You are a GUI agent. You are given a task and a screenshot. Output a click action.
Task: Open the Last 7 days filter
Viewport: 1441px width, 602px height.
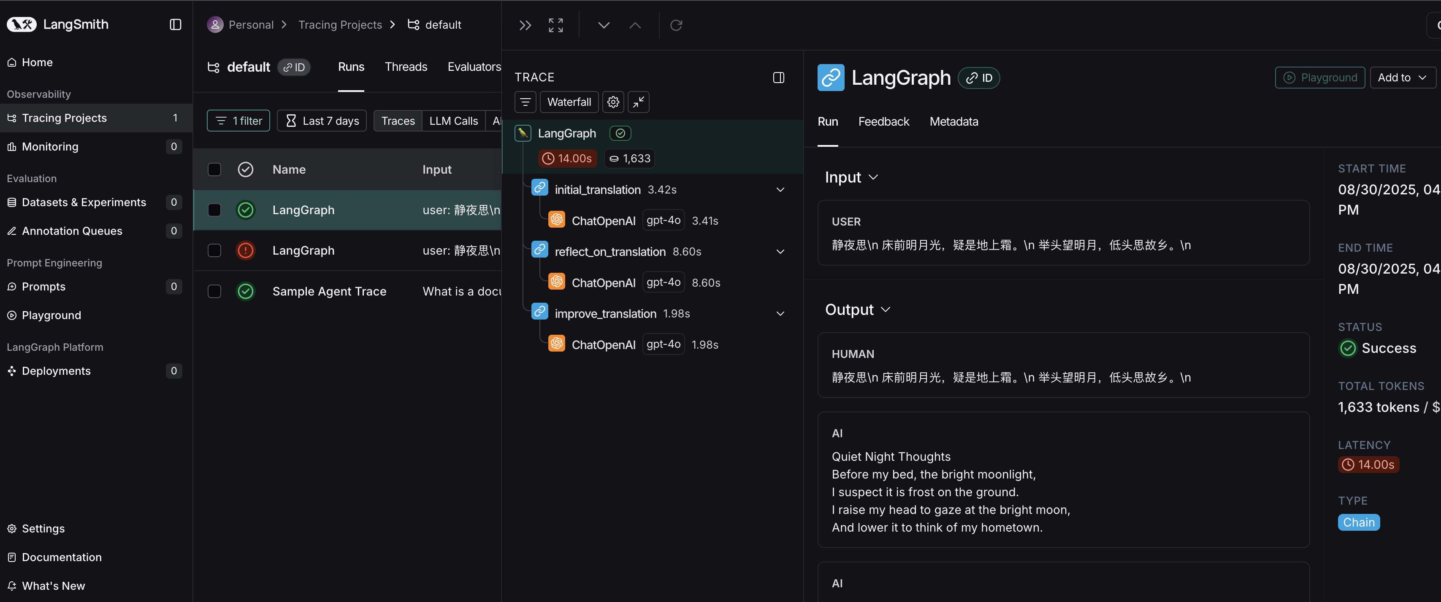coord(322,121)
